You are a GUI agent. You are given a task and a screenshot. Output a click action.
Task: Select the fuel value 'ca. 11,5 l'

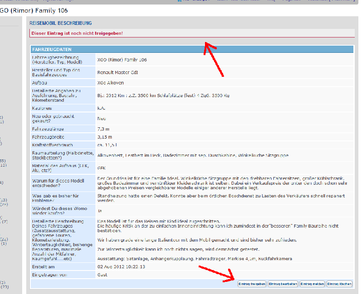107,145
